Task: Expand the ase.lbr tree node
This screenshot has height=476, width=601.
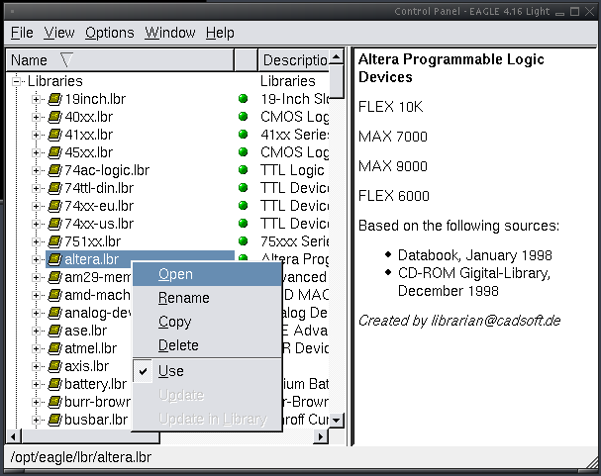Action: (36, 331)
